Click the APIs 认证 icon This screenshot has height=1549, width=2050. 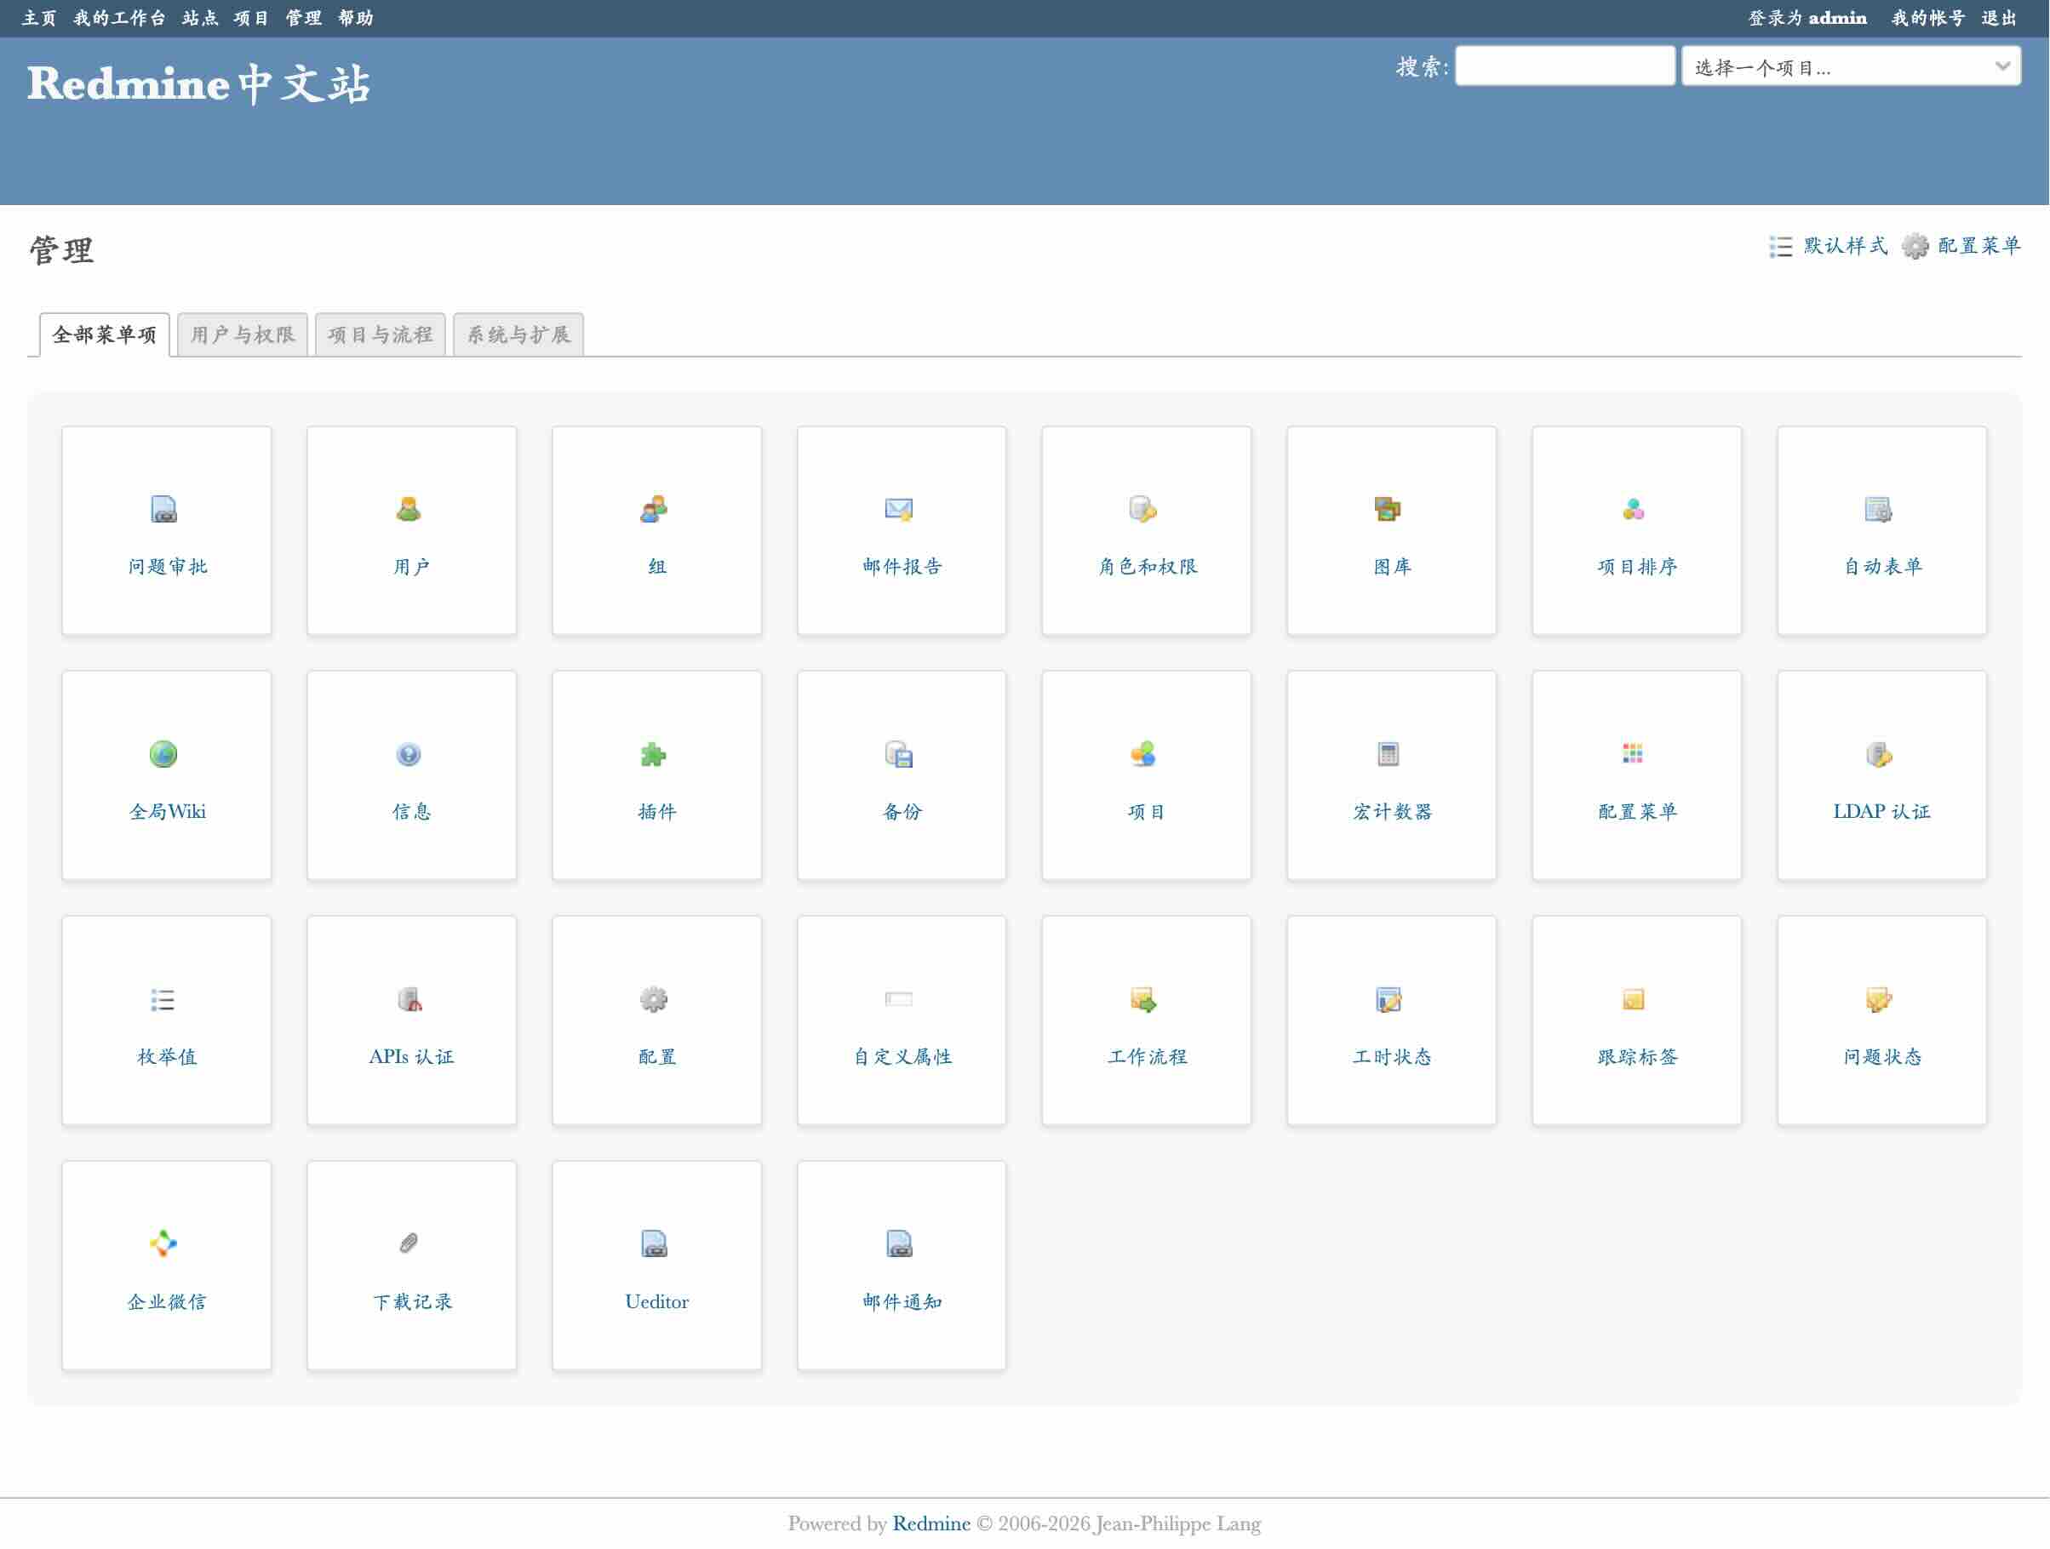(x=409, y=1000)
